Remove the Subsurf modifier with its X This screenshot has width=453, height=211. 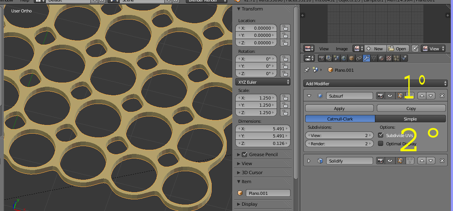coord(442,96)
